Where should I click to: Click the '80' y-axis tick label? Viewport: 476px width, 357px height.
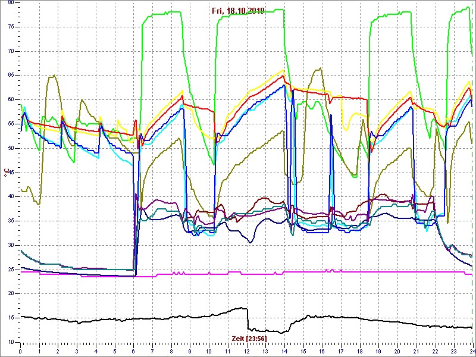click(x=10, y=2)
